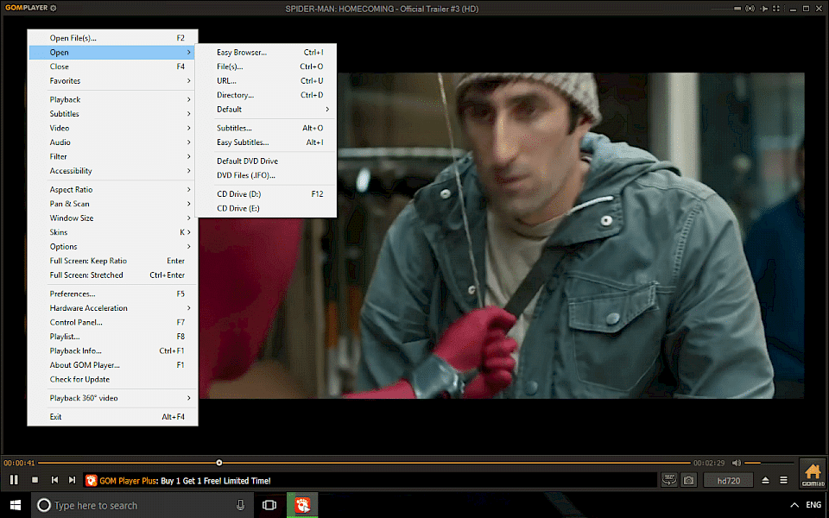Click the microphone icon in the search box
The height and width of the screenshot is (518, 829).
(241, 505)
